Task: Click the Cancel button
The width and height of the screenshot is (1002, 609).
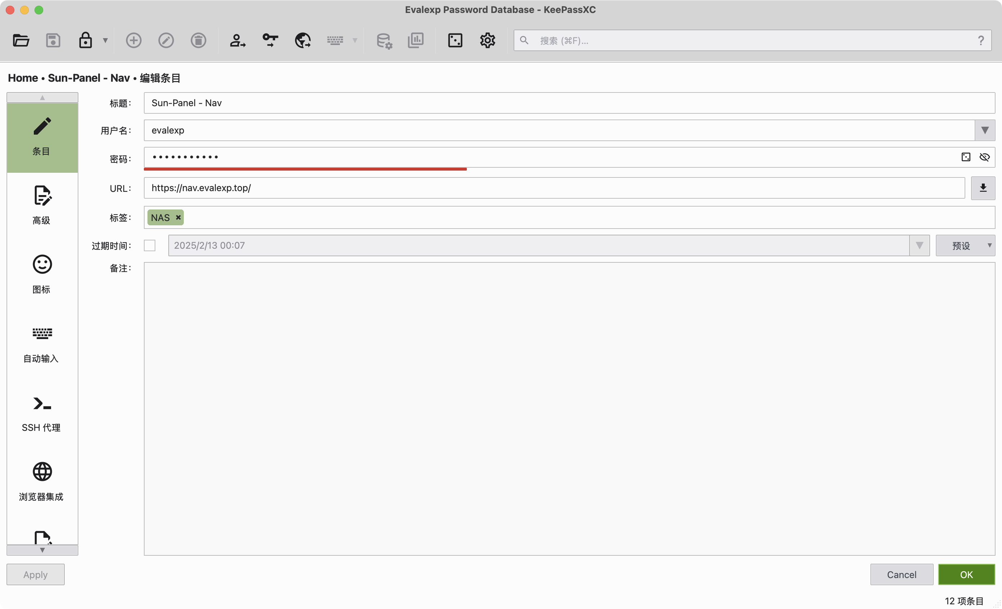Action: [901, 574]
